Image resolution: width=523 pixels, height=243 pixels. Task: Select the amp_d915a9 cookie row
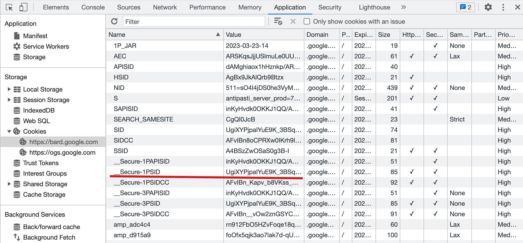click(x=315, y=235)
